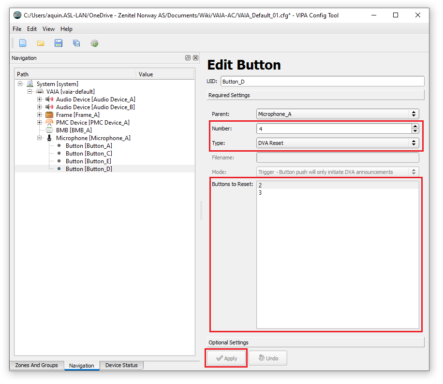Image resolution: width=443 pixels, height=384 pixels.
Task: Expand the Frame_A tree node
Action: click(40, 115)
